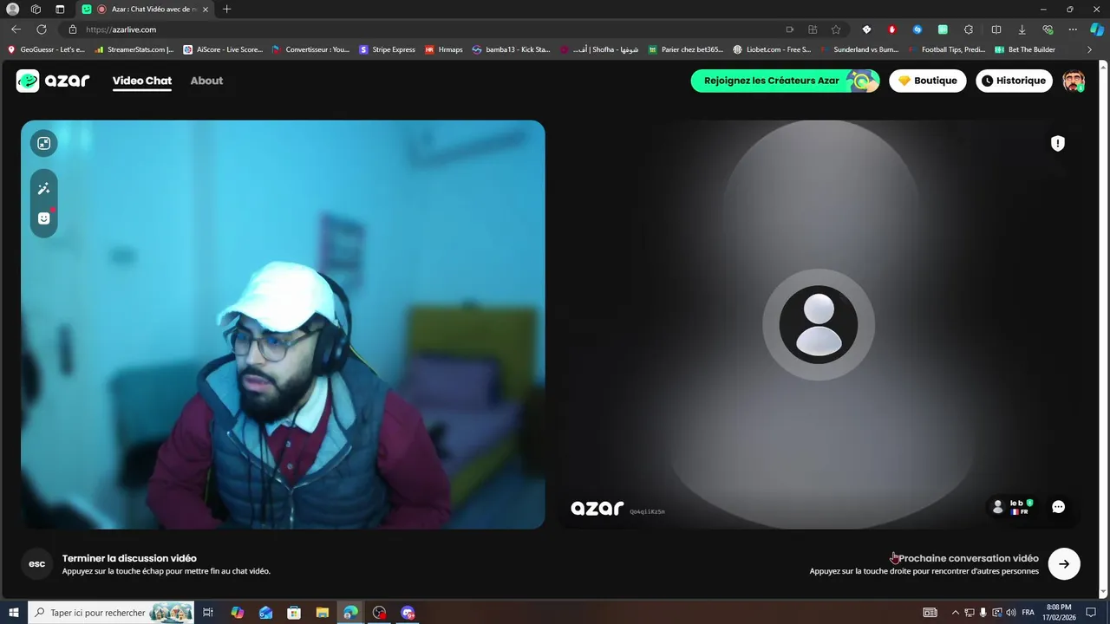Image resolution: width=1110 pixels, height=624 pixels.
Task: Open Microsoft Store from the taskbar
Action: point(294,613)
